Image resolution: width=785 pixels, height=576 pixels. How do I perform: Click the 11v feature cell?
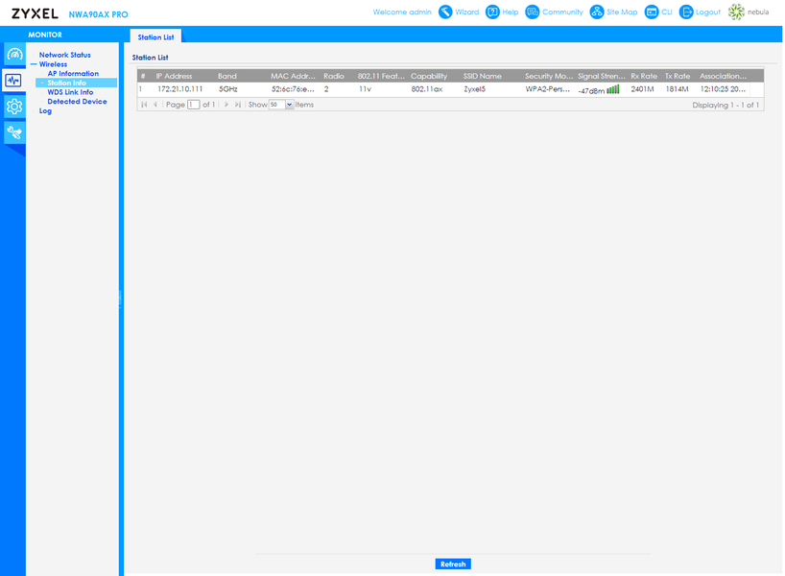point(365,89)
